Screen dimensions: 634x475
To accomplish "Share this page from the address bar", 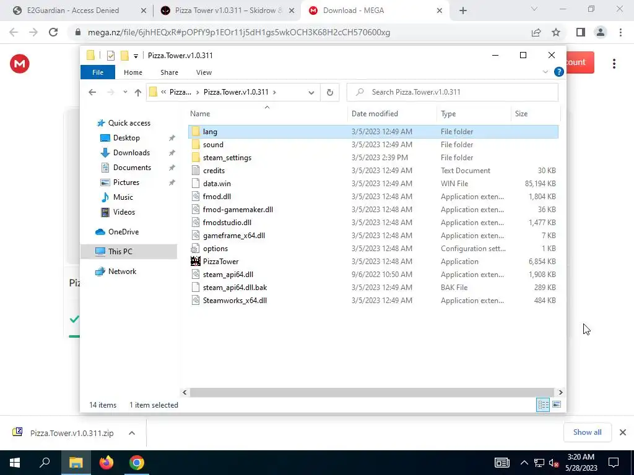I will point(536,32).
